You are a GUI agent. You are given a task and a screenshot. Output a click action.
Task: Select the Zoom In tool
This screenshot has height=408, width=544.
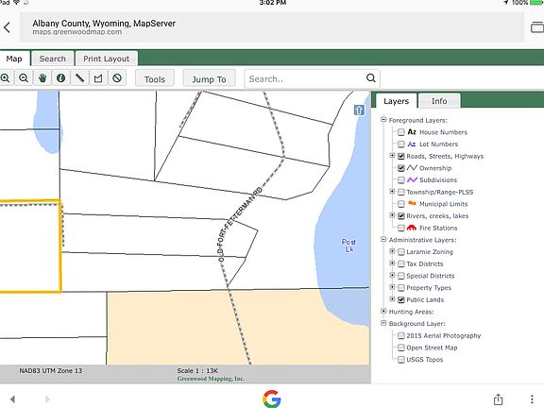coord(6,78)
